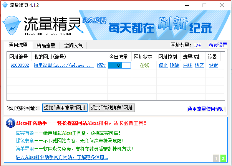232x166 pixels.
Task: Click the 真实有效 ad line
Action: click(x=68, y=133)
